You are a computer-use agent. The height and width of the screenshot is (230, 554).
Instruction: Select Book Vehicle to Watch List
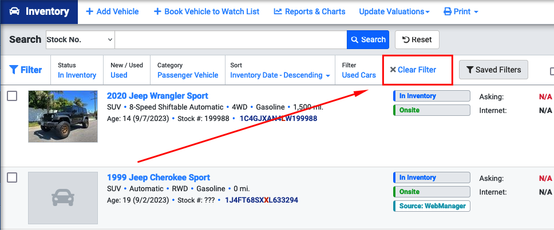pos(207,11)
